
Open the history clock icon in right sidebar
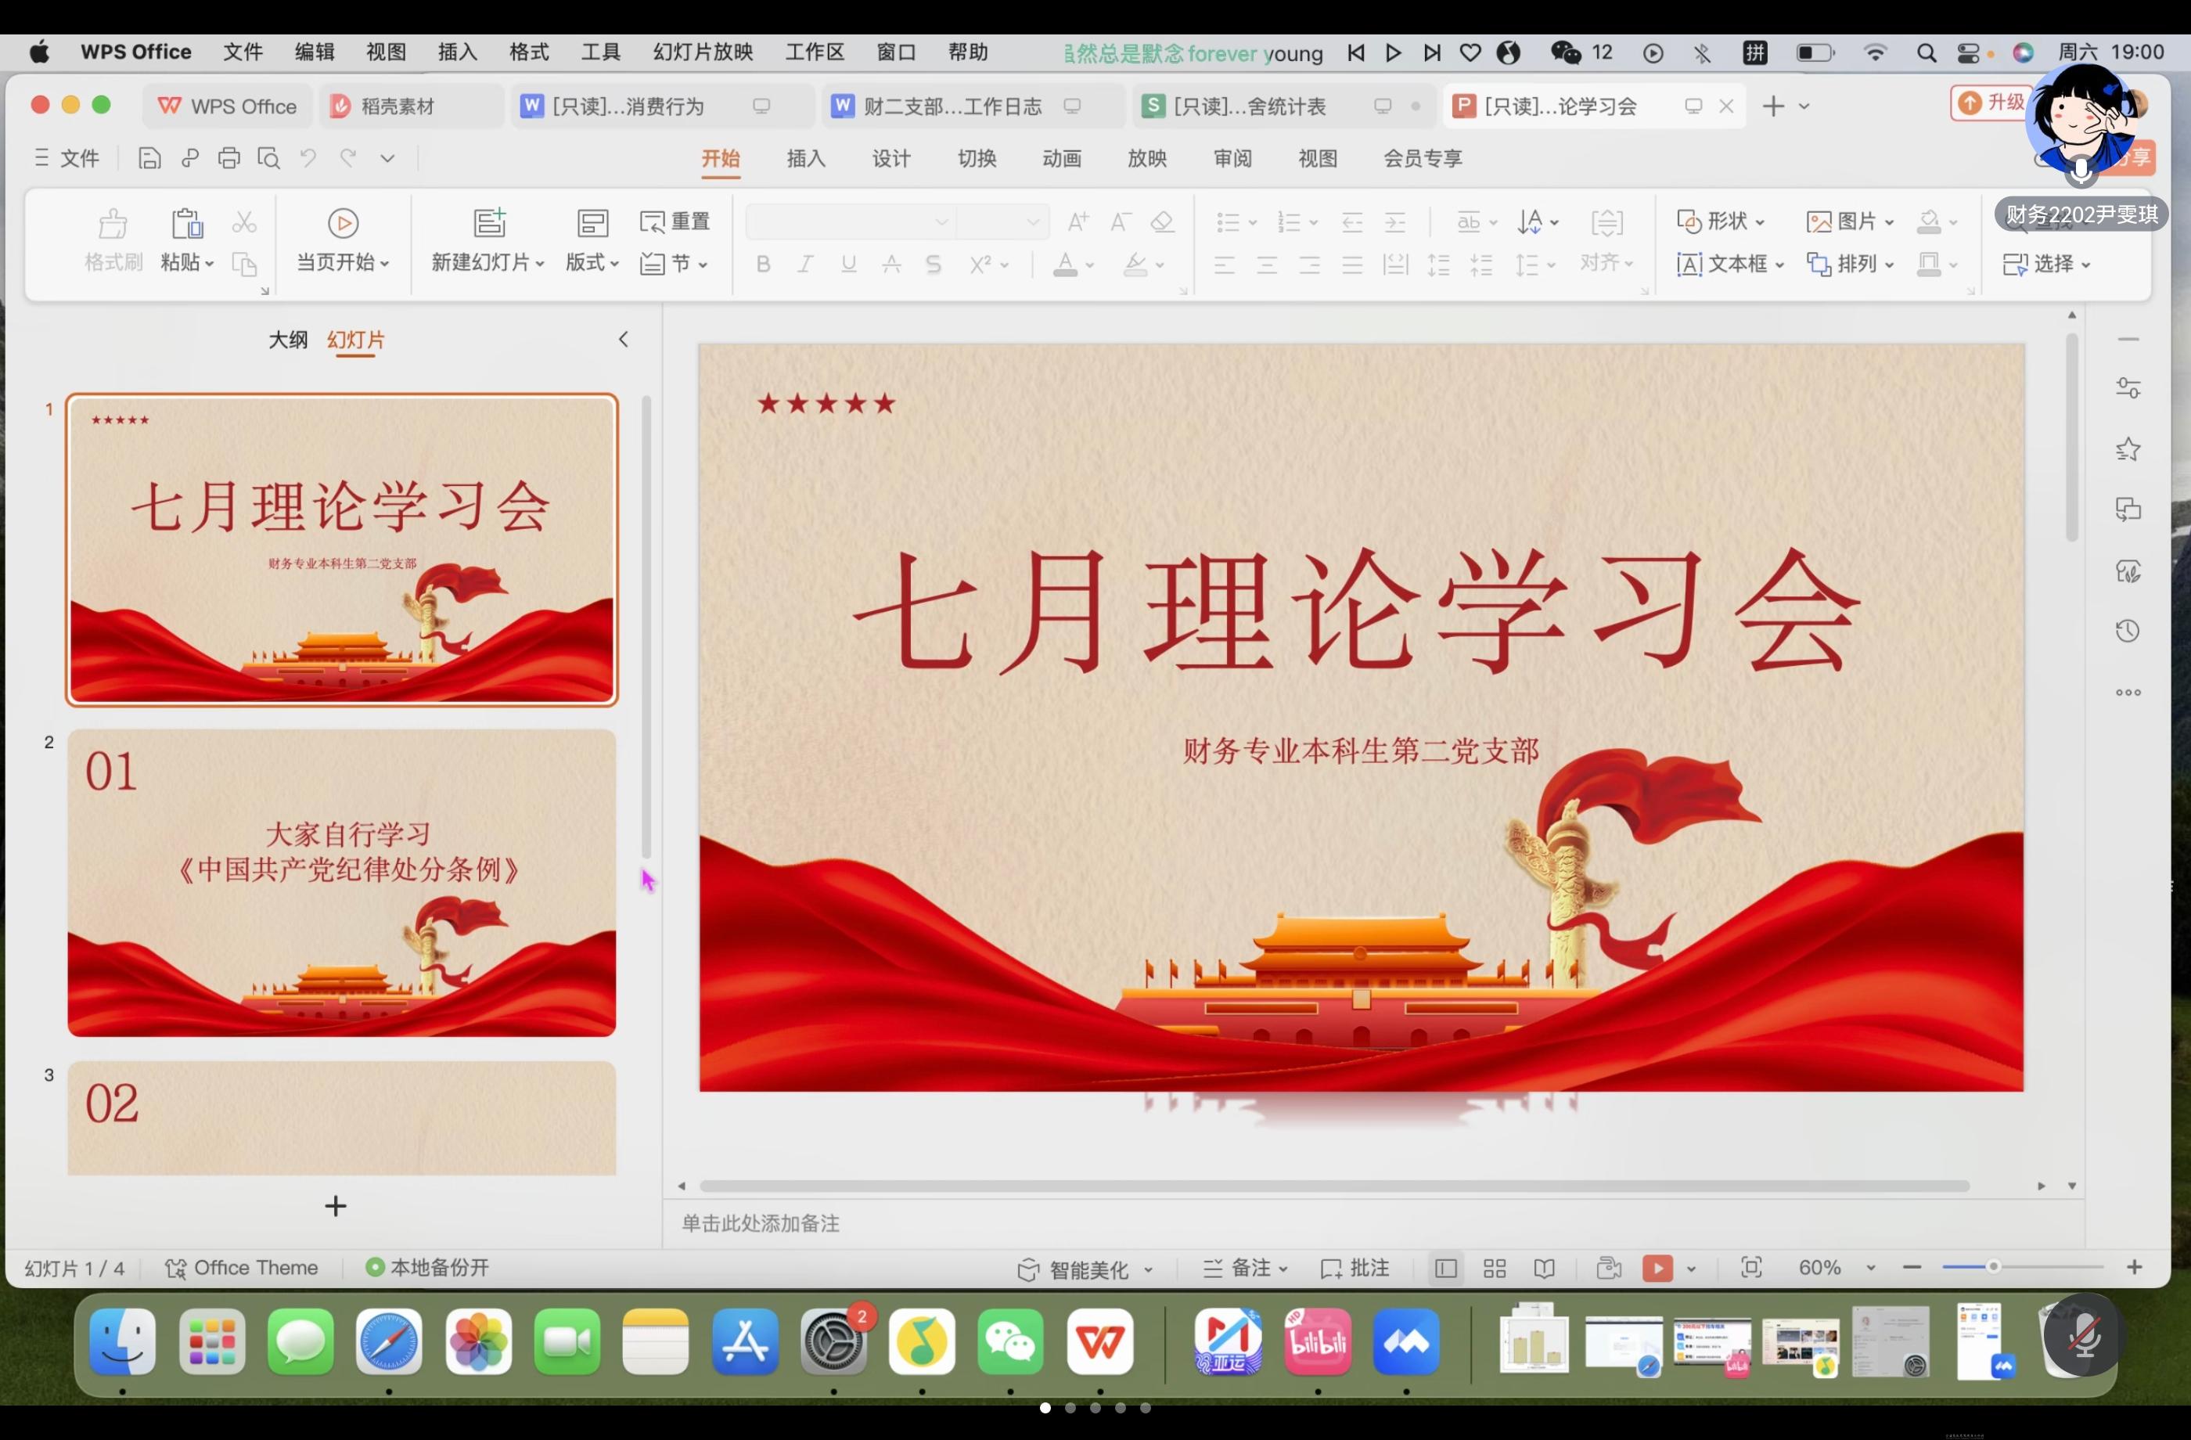pos(2128,632)
